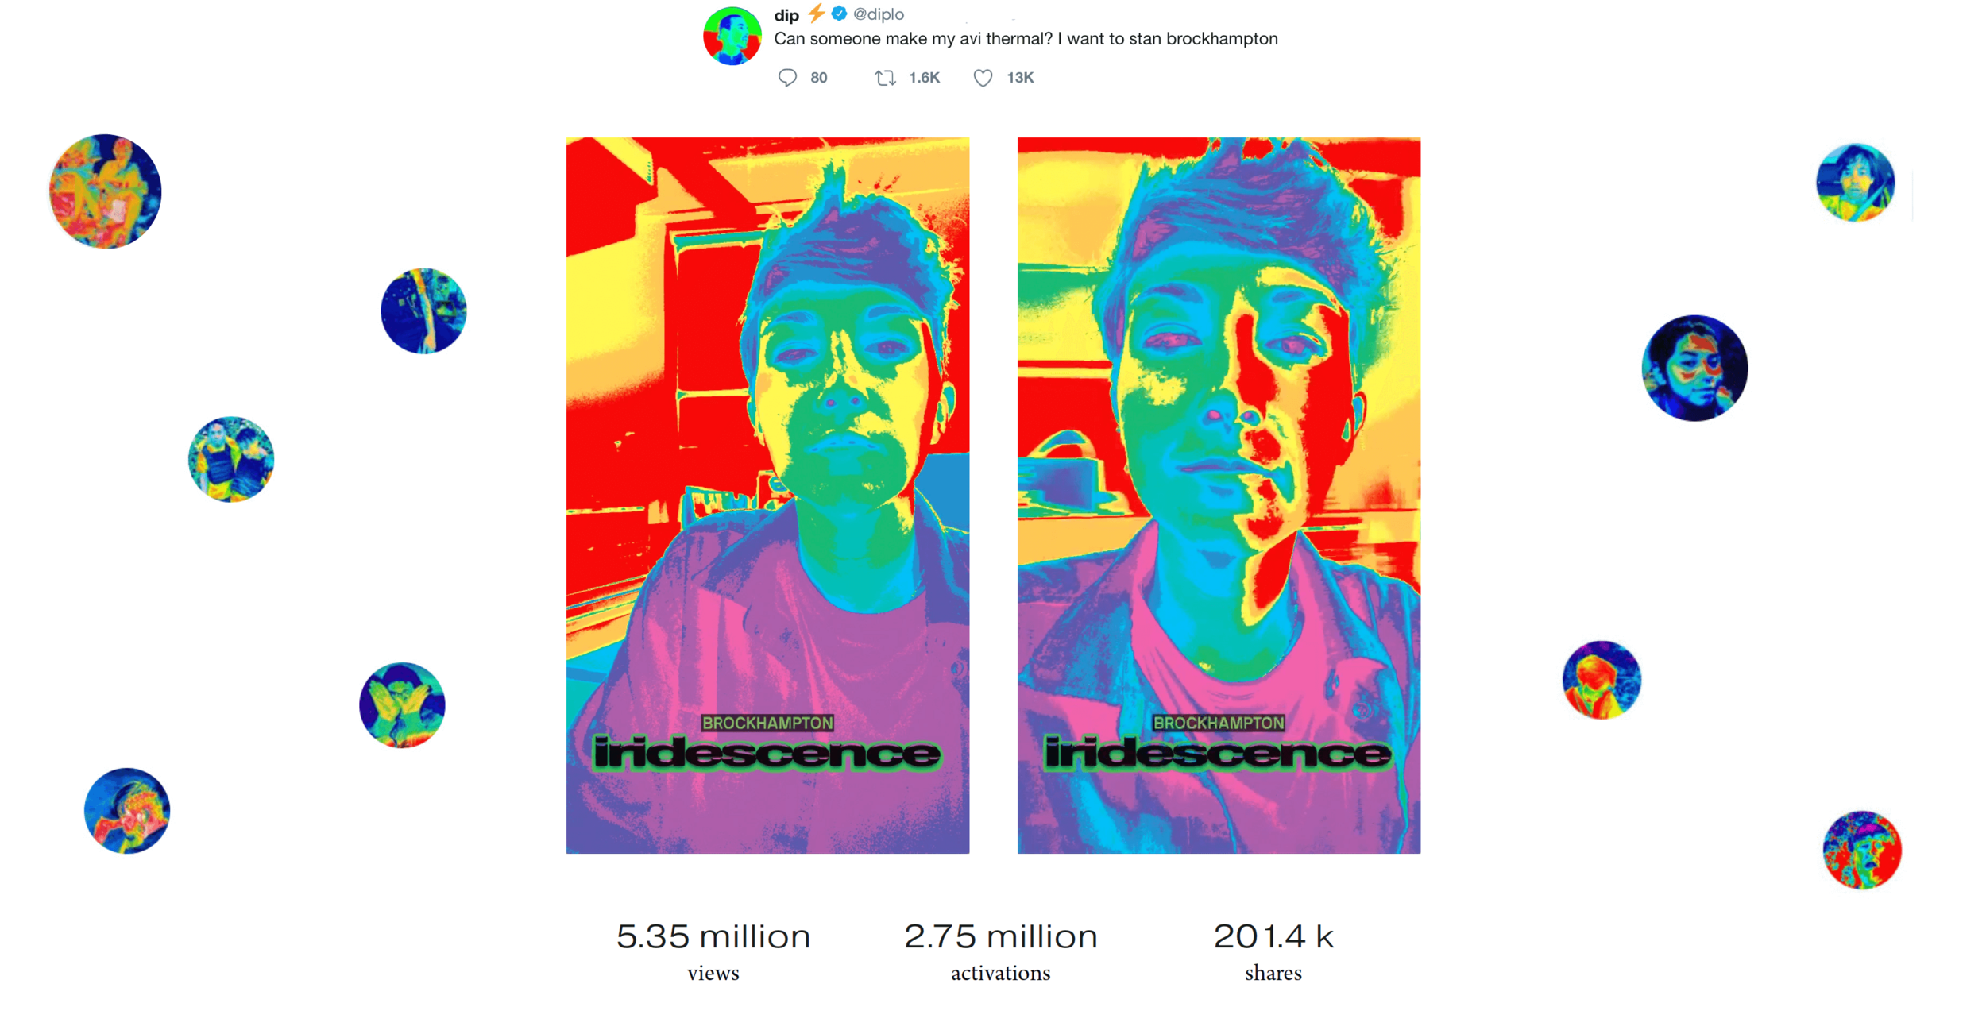Image resolution: width=1986 pixels, height=1011 pixels.
Task: Click the bottom-left thermal circle avatar
Action: coord(127,811)
